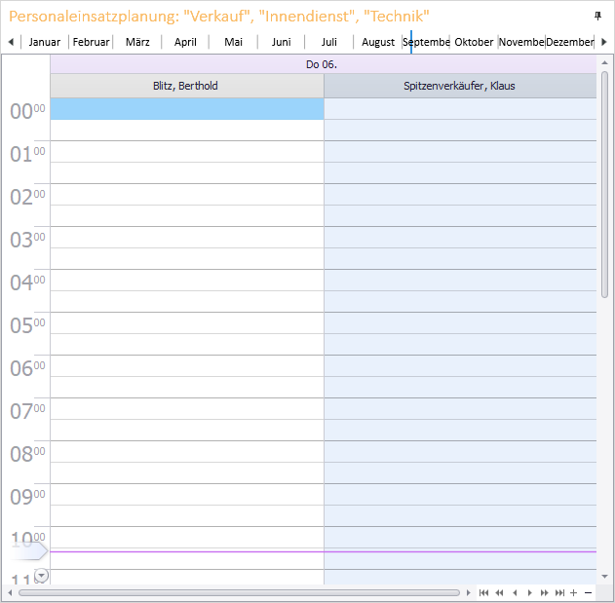Click the previous page navigation arrow
Screen dimensions: 615x603
499,592
